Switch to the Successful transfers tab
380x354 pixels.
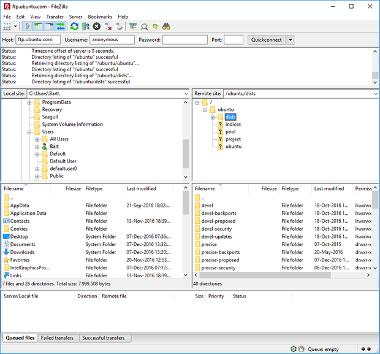coord(103,338)
